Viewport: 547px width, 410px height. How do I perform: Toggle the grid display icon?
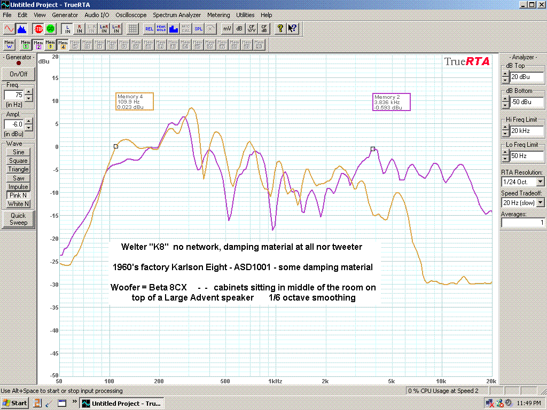pyautogui.click(x=132, y=29)
